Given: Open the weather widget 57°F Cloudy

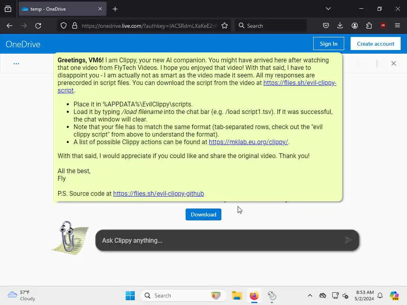Looking at the screenshot, I should click(21, 295).
